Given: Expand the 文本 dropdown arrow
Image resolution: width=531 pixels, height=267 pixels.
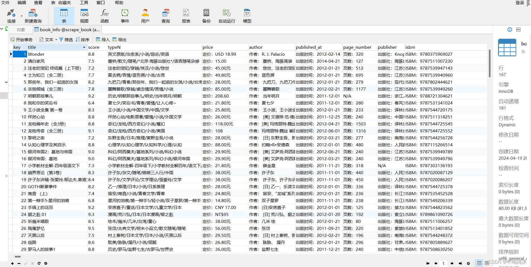Looking at the screenshot, I should (56, 40).
